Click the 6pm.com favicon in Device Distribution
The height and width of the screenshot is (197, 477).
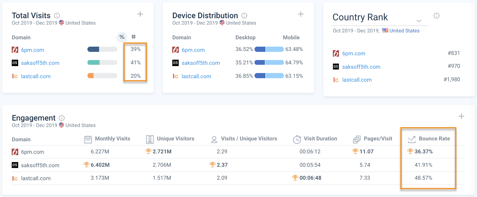176,50
